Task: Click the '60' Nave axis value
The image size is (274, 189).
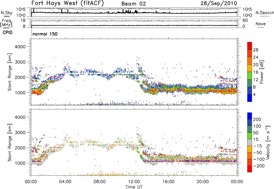Action: tap(245, 20)
